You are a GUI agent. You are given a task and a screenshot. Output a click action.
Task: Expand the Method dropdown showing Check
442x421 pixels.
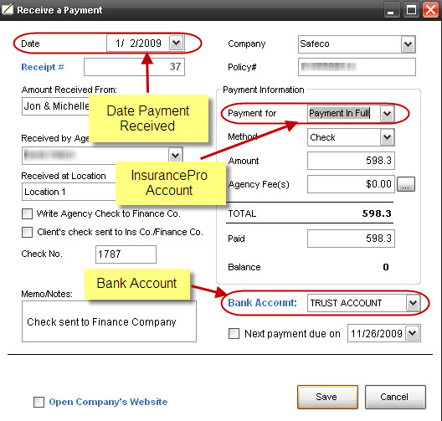(387, 137)
